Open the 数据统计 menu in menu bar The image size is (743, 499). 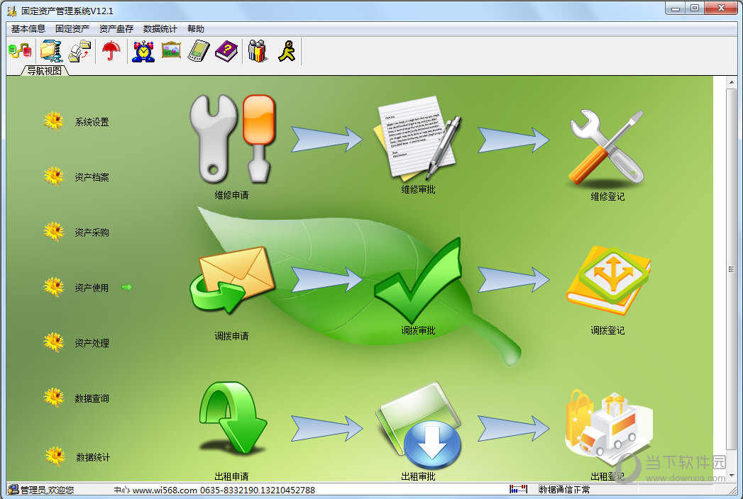[160, 29]
